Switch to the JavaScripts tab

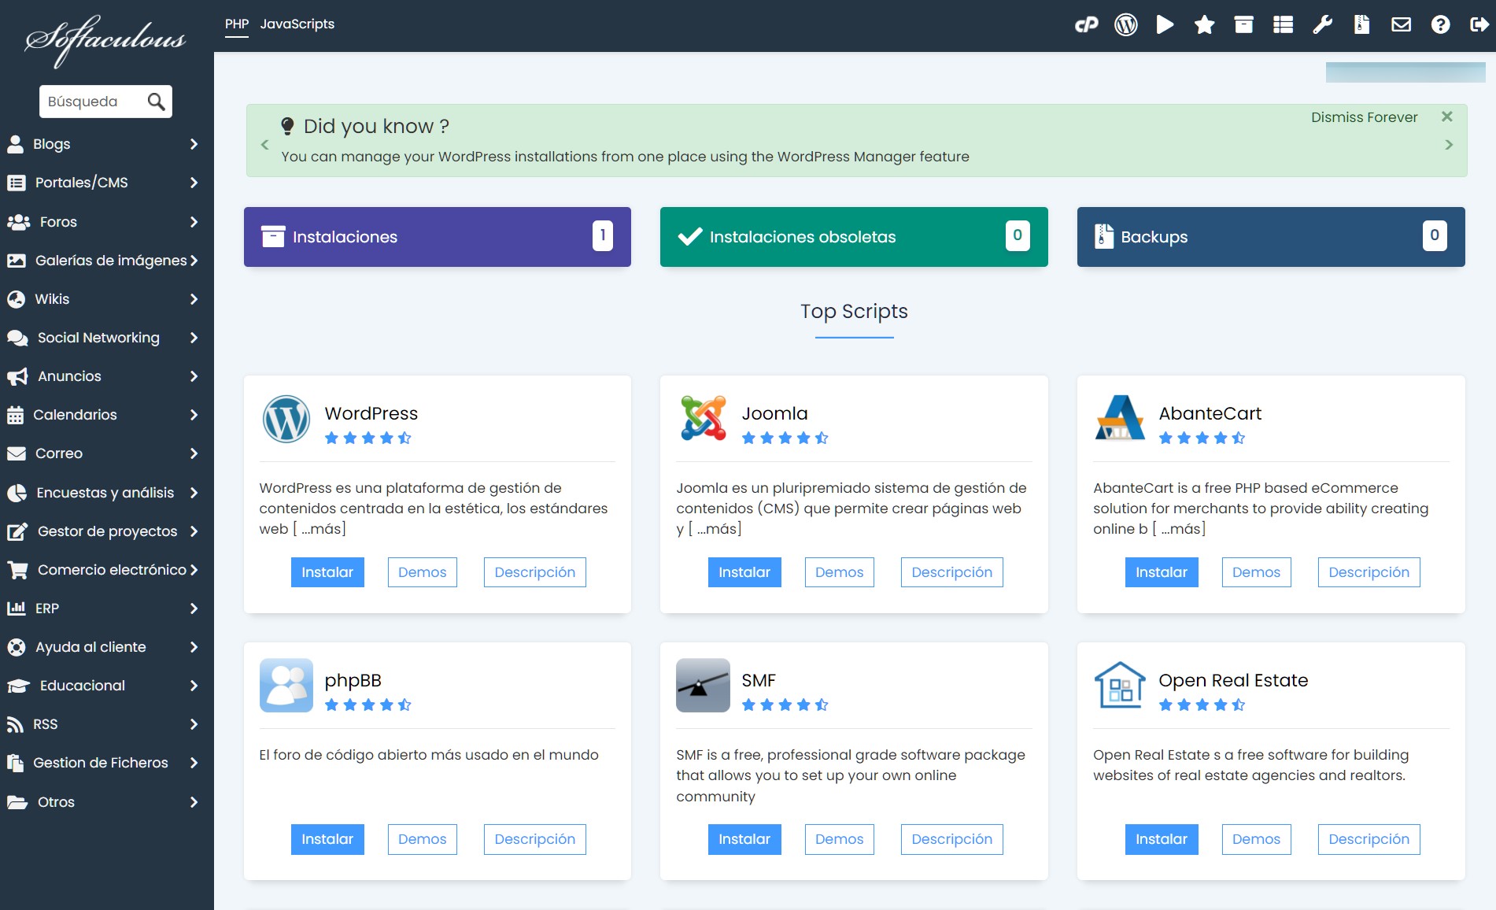[x=298, y=24]
